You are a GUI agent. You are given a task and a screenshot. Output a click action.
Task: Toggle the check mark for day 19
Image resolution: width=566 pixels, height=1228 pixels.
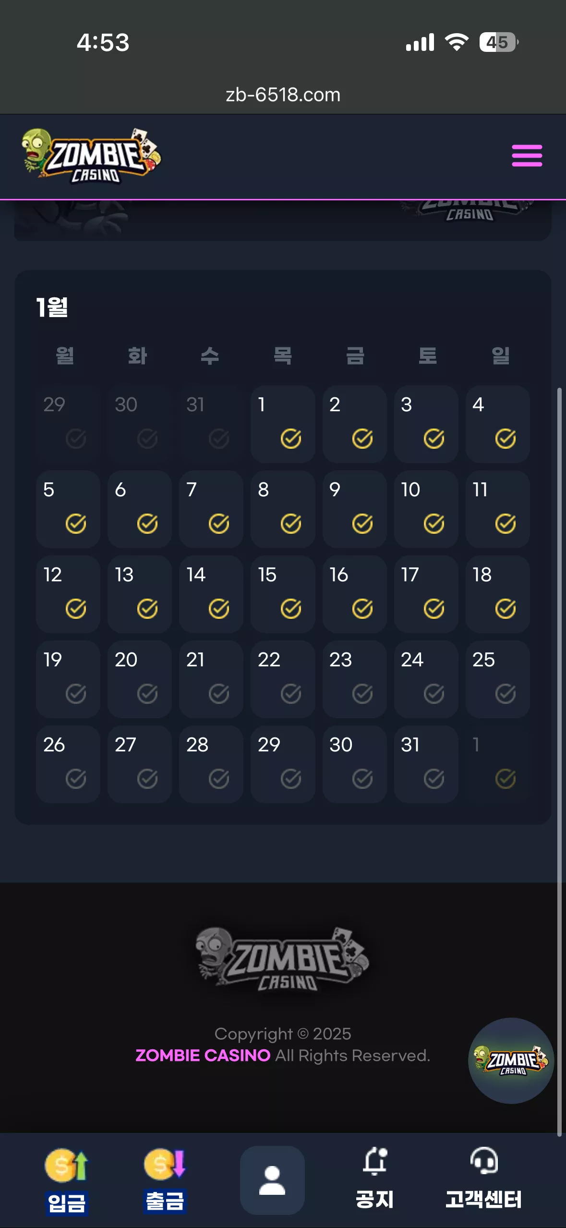point(76,694)
